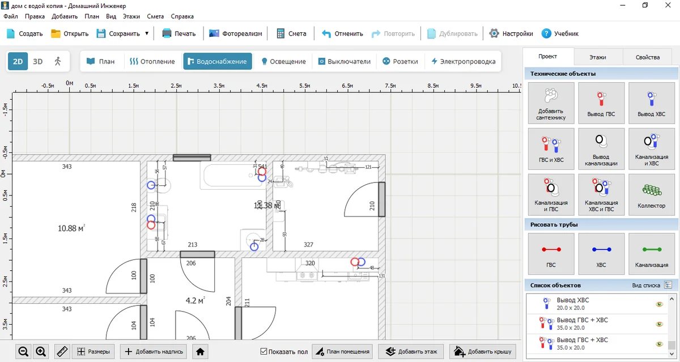Select the Канализация ХВС и ГВС tile

pyautogui.click(x=601, y=195)
